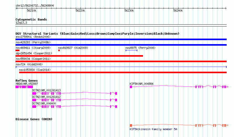Select the Disease Genes (OMIM) track title
Viewport: 234px width, 137px height.
coord(34,119)
